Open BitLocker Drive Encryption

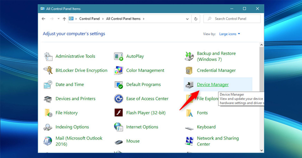click(81, 70)
